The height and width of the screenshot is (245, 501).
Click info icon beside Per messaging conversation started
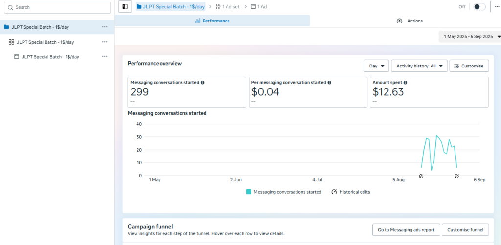(329, 83)
